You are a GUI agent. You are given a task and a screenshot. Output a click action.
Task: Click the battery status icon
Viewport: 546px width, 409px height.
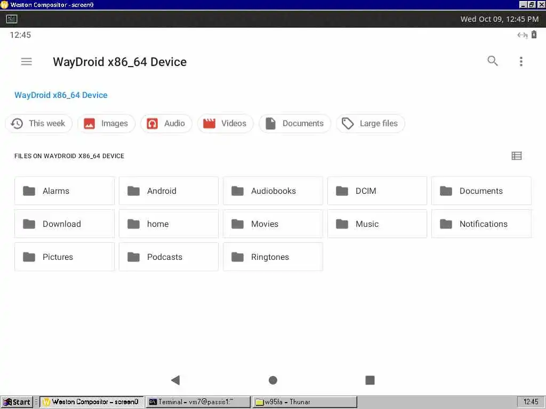tap(534, 35)
